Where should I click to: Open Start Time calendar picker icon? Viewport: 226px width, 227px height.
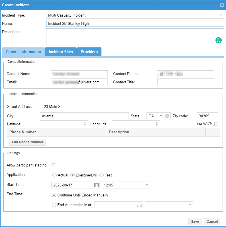pyautogui.click(x=96, y=185)
